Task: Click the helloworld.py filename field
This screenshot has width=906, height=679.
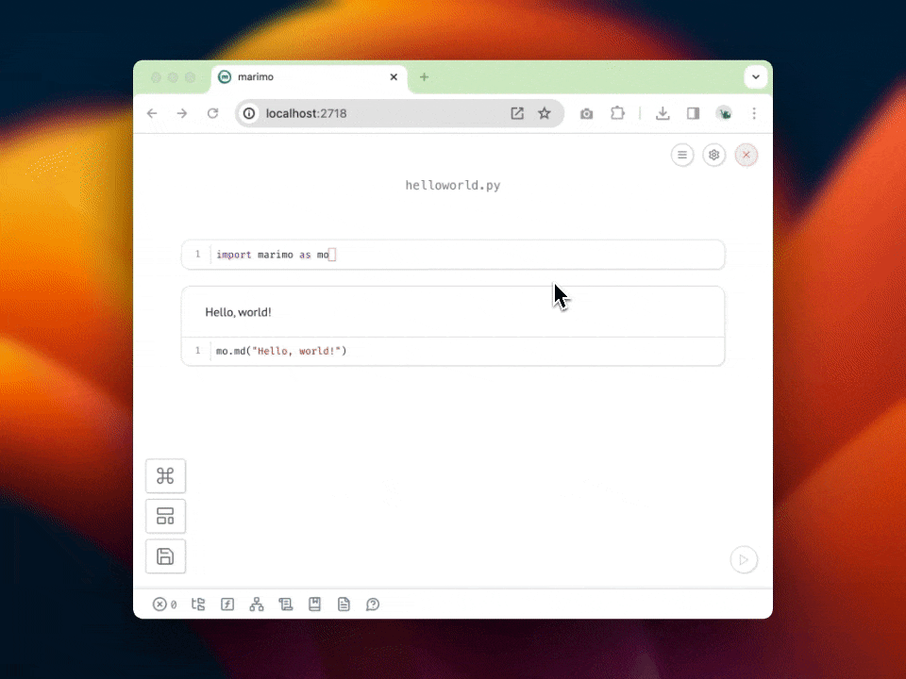Action: 453,186
